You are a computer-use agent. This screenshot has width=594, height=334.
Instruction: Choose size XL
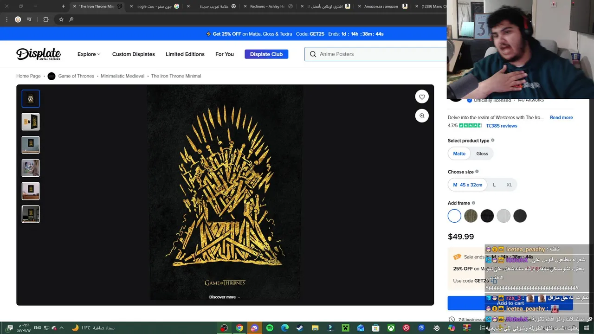click(509, 185)
